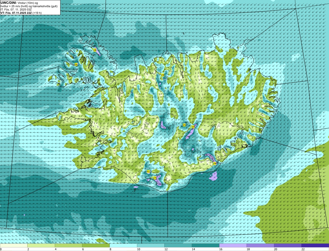The width and height of the screenshot is (329, 251).
Task: Select the 18–20 purple color swatch
Action: [260, 245]
